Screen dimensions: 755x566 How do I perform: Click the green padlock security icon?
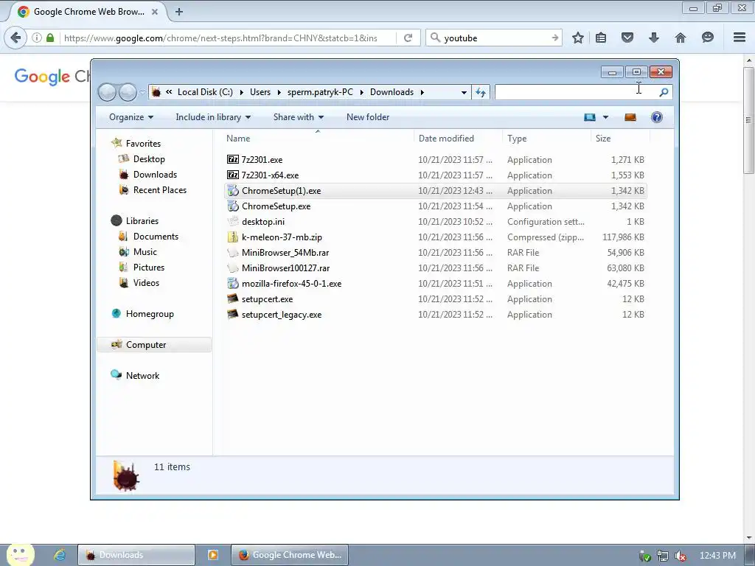click(50, 38)
